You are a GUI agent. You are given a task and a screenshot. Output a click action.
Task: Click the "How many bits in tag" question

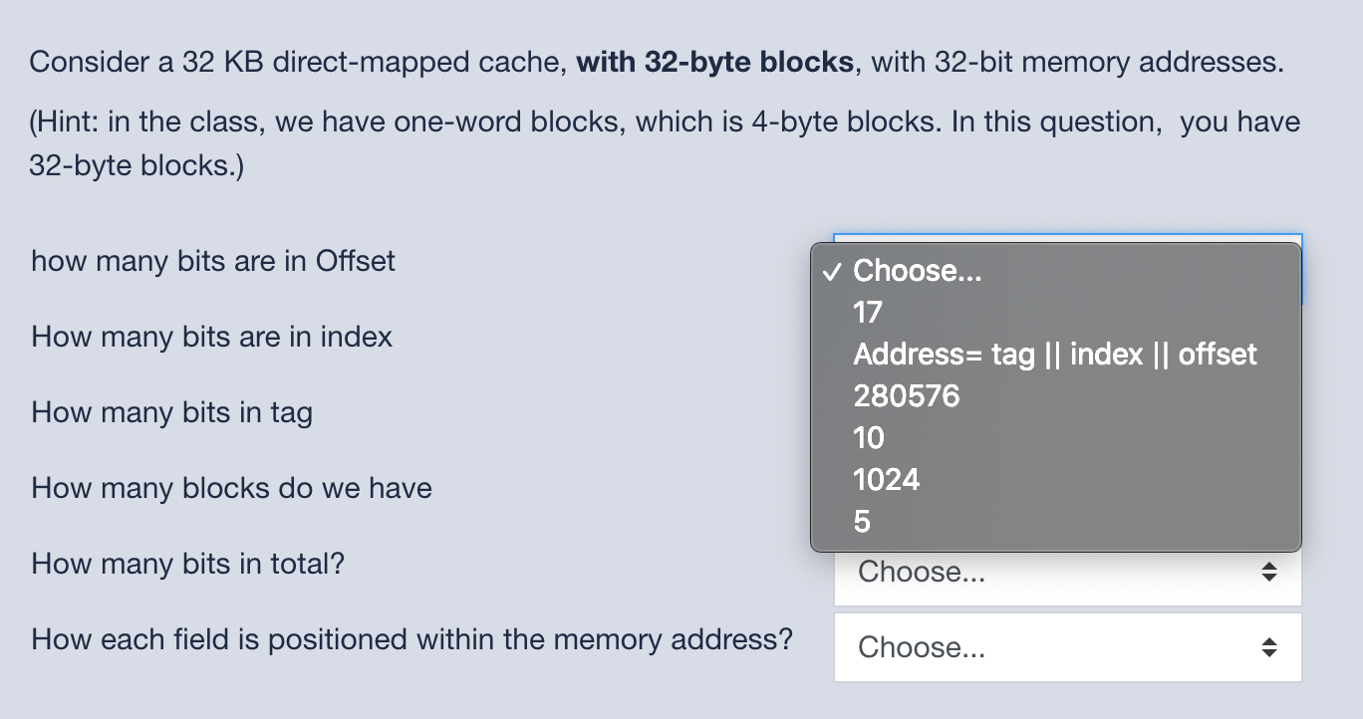(170, 412)
